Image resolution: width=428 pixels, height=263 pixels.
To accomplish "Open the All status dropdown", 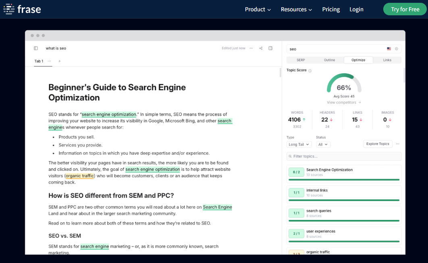I will click(x=323, y=144).
